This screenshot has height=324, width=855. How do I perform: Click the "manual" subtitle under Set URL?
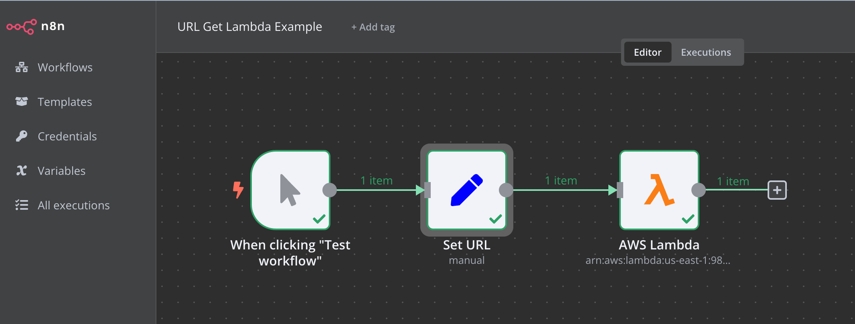pos(467,260)
